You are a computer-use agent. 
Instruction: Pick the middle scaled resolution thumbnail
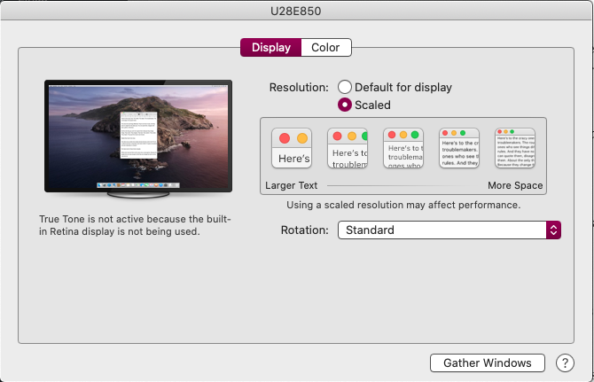(403, 149)
